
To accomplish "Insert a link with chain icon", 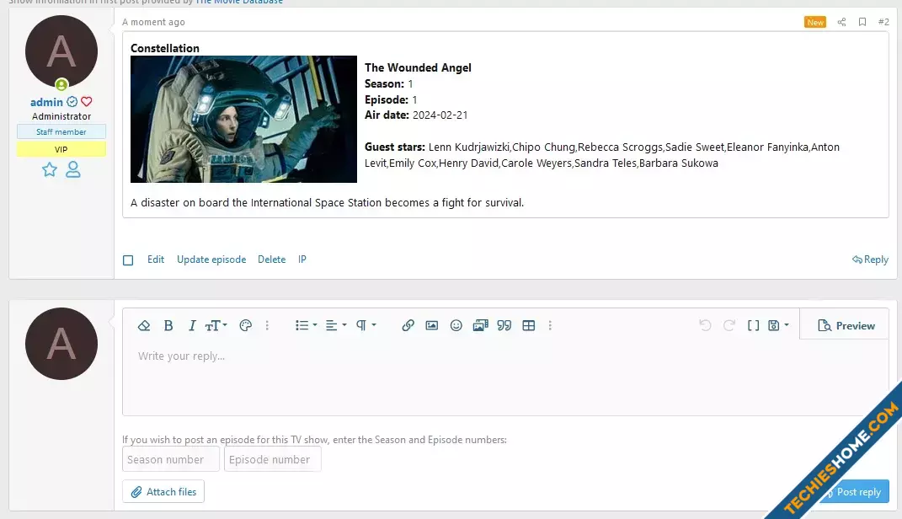I will coord(408,326).
